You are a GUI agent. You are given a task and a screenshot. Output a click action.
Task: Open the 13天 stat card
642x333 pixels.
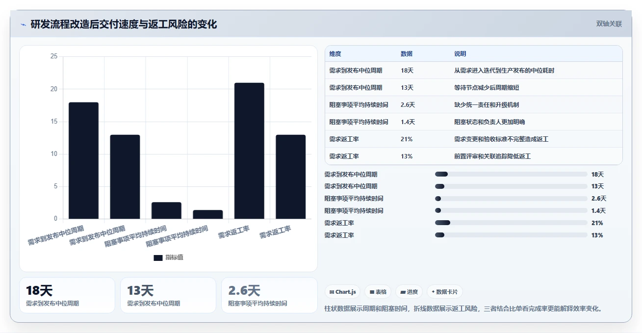(168, 295)
